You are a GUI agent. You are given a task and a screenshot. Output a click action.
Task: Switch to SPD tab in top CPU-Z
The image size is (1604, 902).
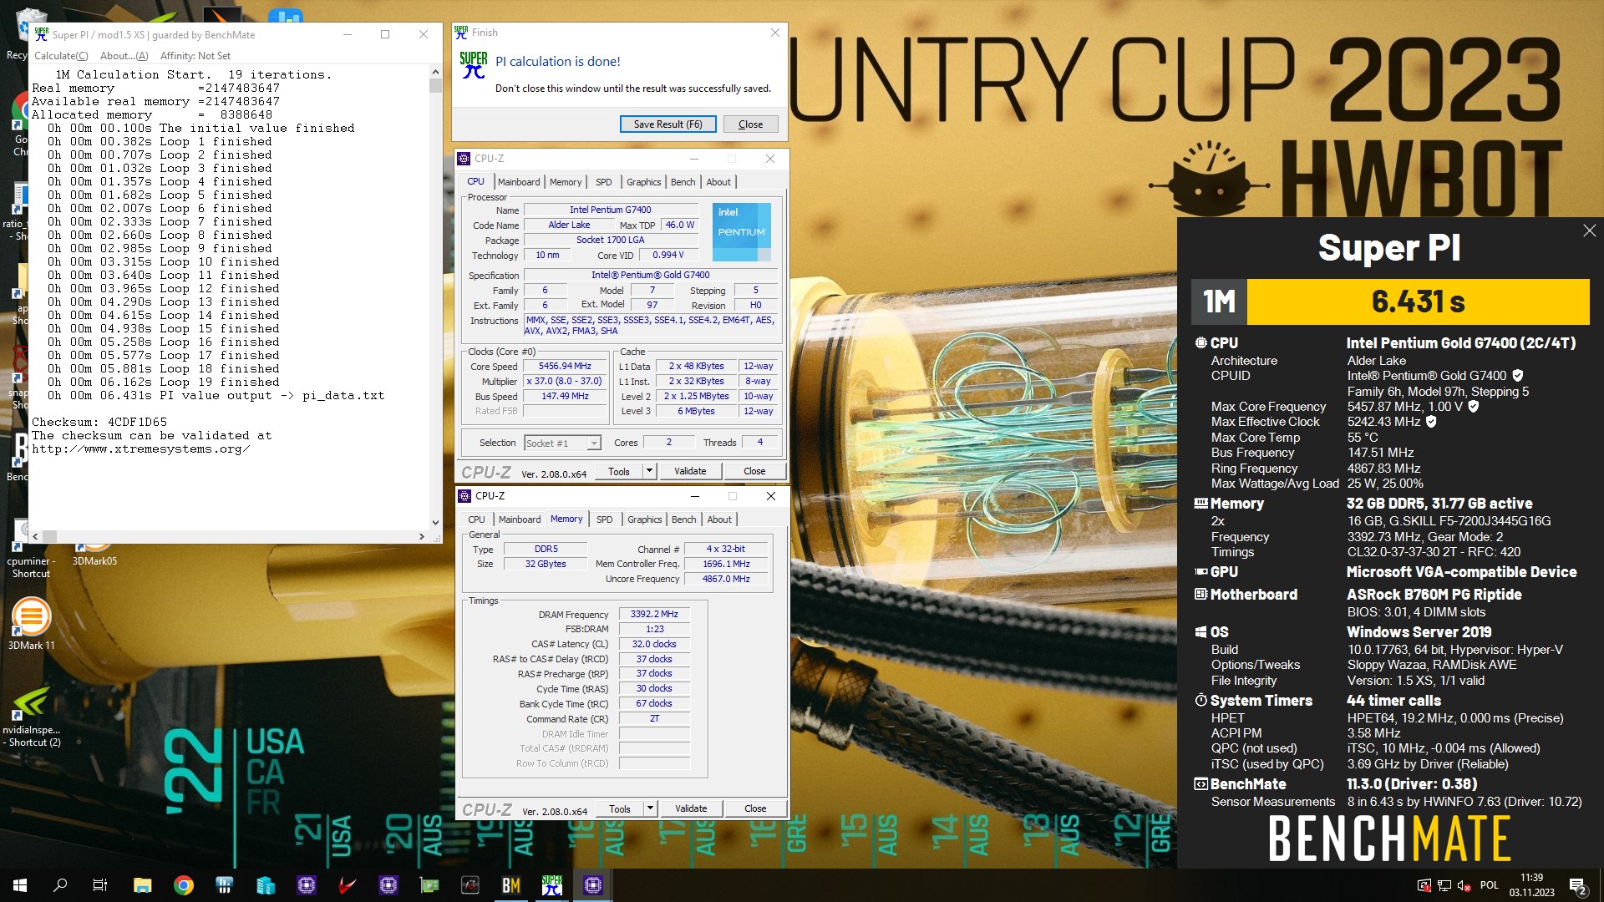click(603, 182)
